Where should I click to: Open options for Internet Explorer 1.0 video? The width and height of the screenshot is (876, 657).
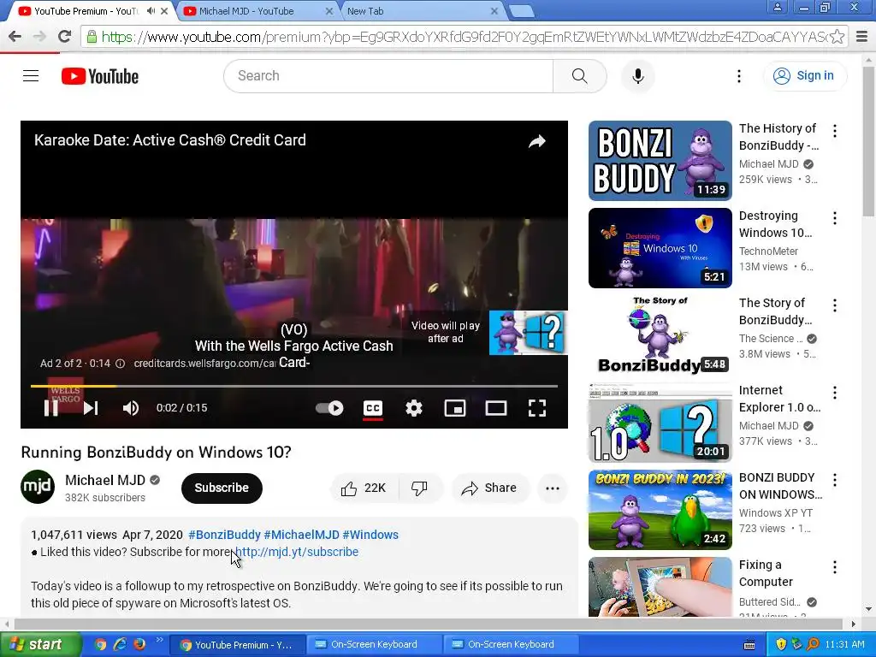point(835,392)
